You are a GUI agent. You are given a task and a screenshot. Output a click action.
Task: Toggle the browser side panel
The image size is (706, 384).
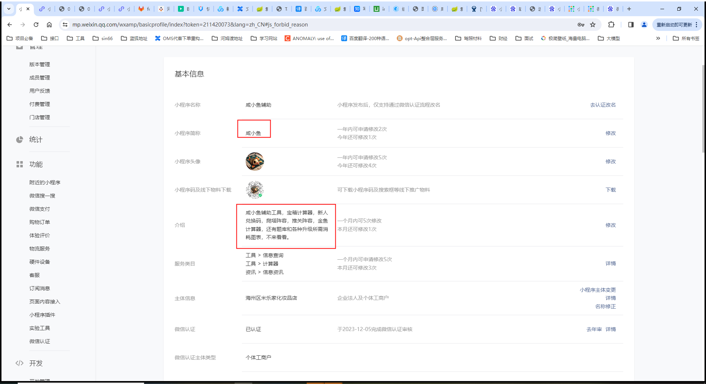631,25
